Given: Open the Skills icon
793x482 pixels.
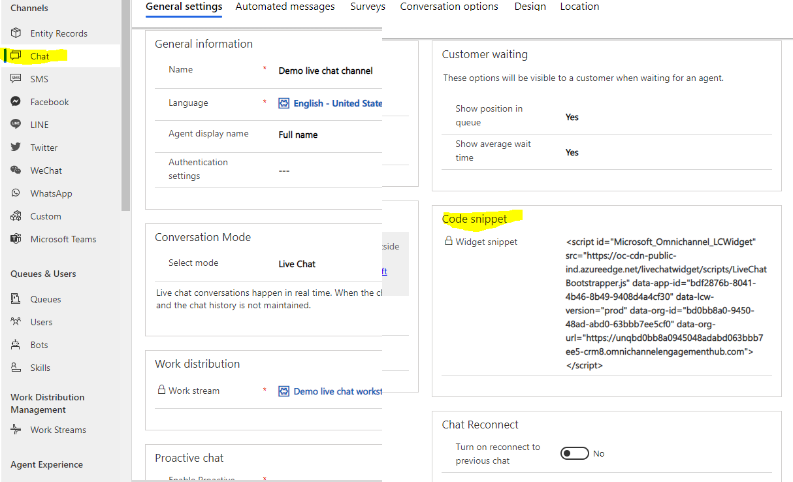Looking at the screenshot, I should point(17,367).
